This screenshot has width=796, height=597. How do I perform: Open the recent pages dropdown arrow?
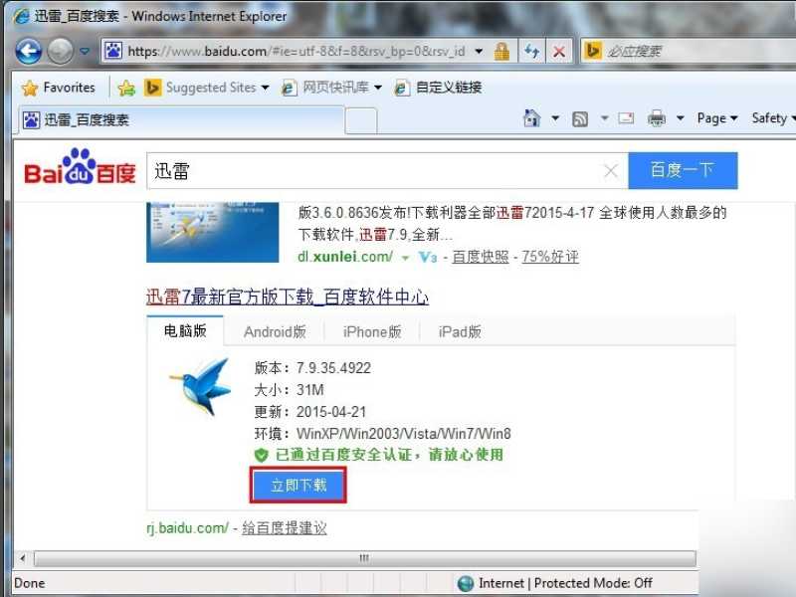[85, 51]
